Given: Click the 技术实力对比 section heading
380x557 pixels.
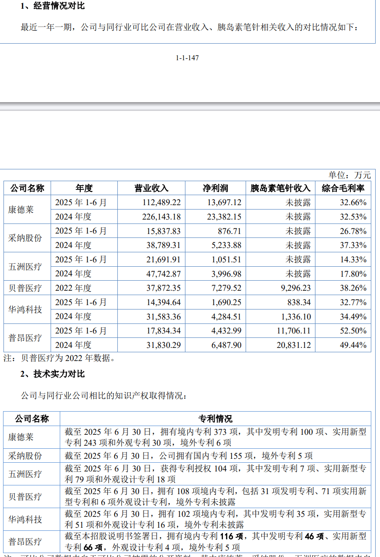Looking at the screenshot, I should click(x=52, y=374).
